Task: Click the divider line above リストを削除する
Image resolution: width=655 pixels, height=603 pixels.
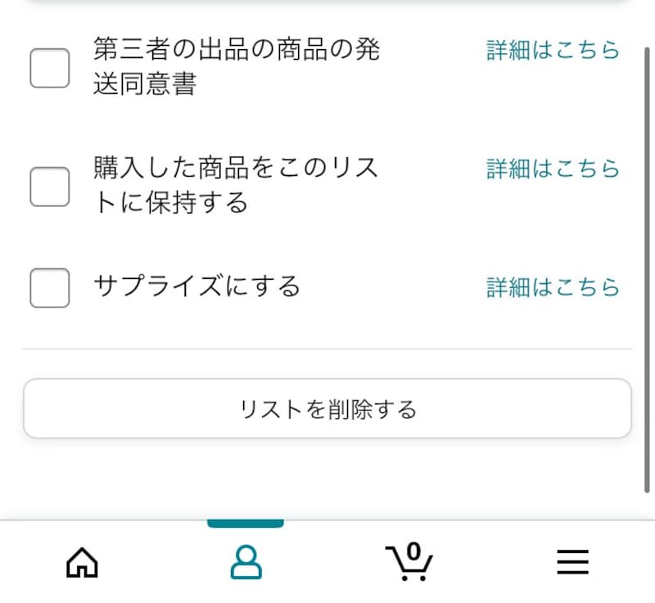Action: coord(327,349)
